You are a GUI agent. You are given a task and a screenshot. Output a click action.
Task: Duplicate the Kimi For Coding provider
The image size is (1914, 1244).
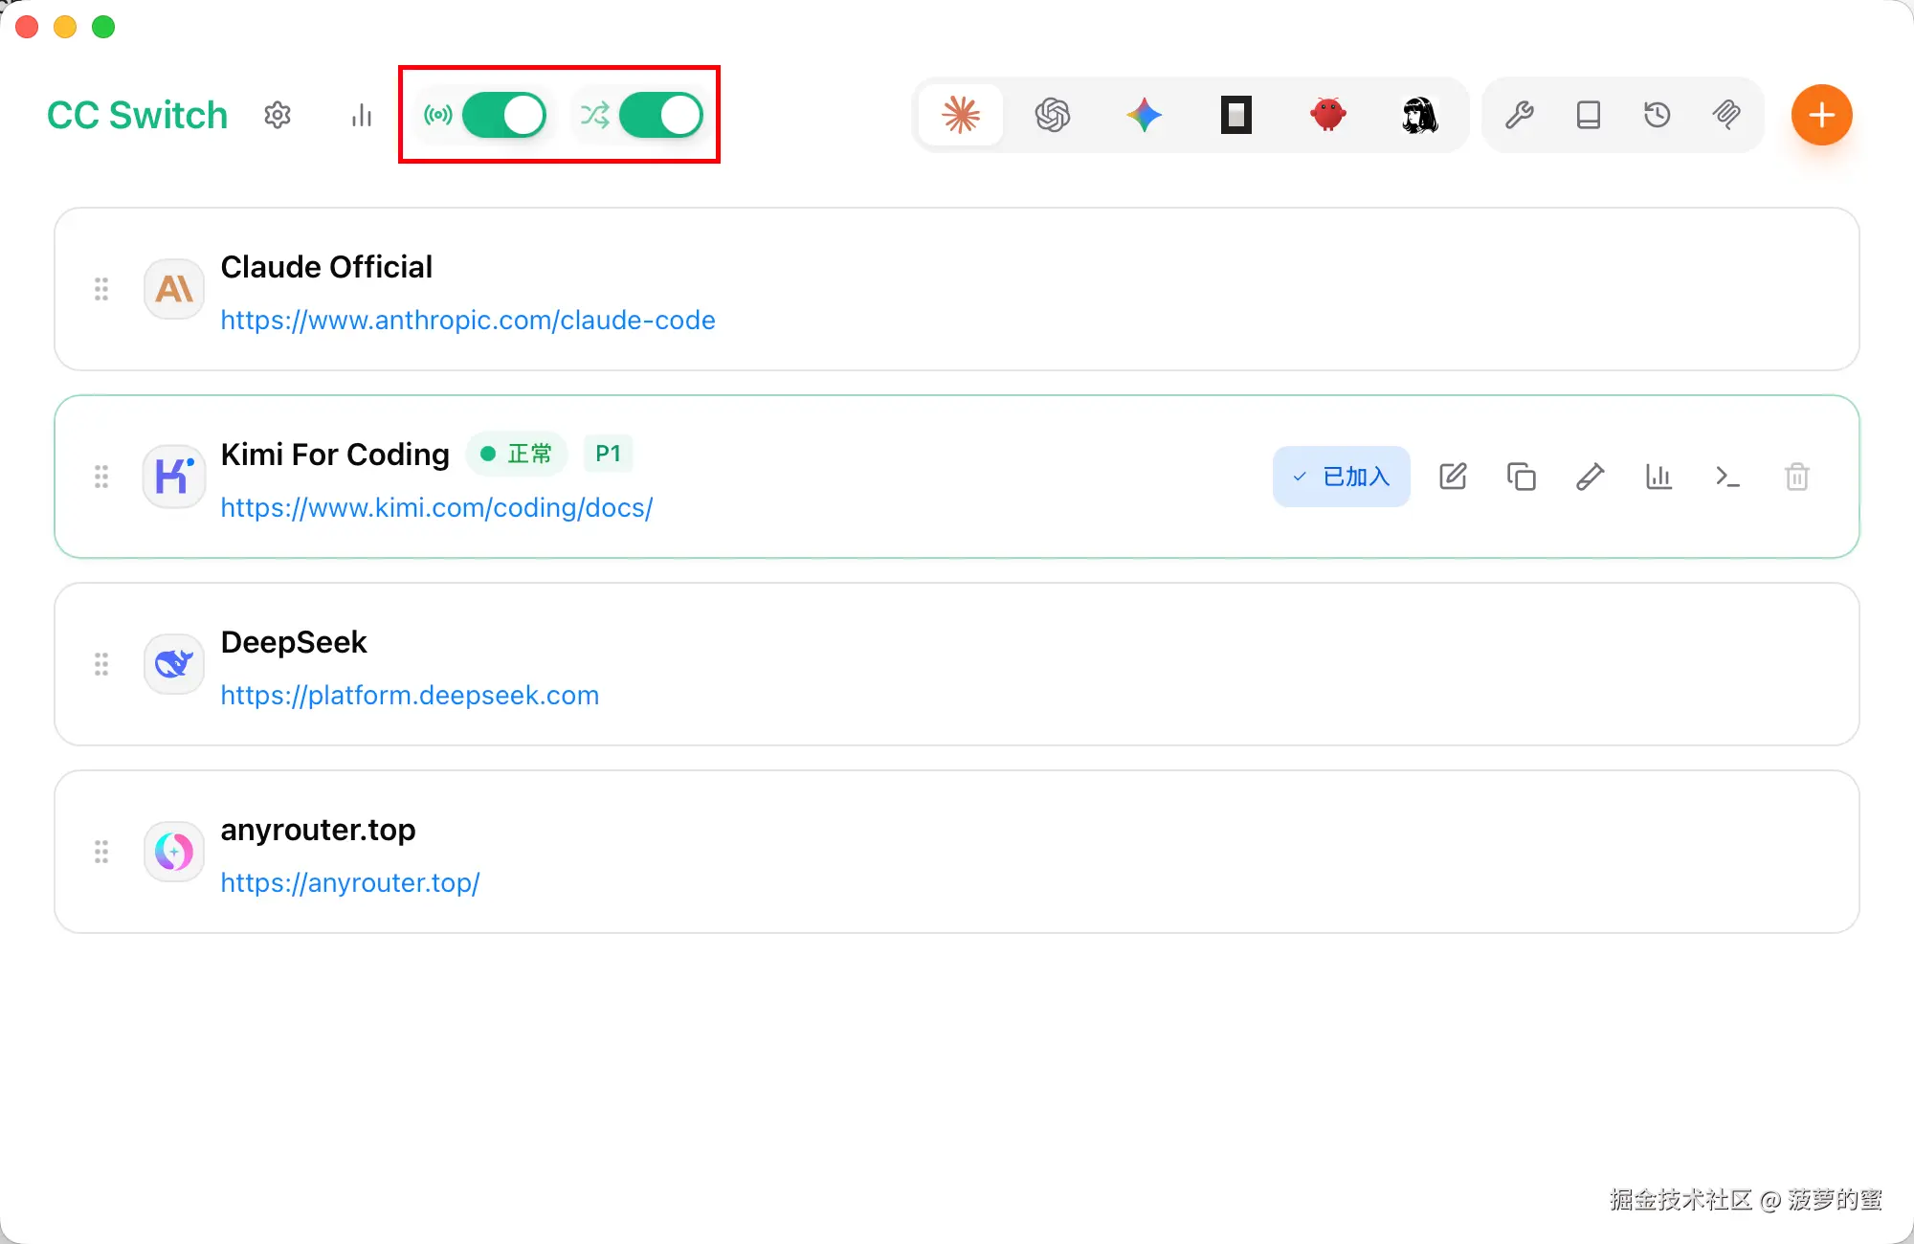pyautogui.click(x=1521, y=477)
